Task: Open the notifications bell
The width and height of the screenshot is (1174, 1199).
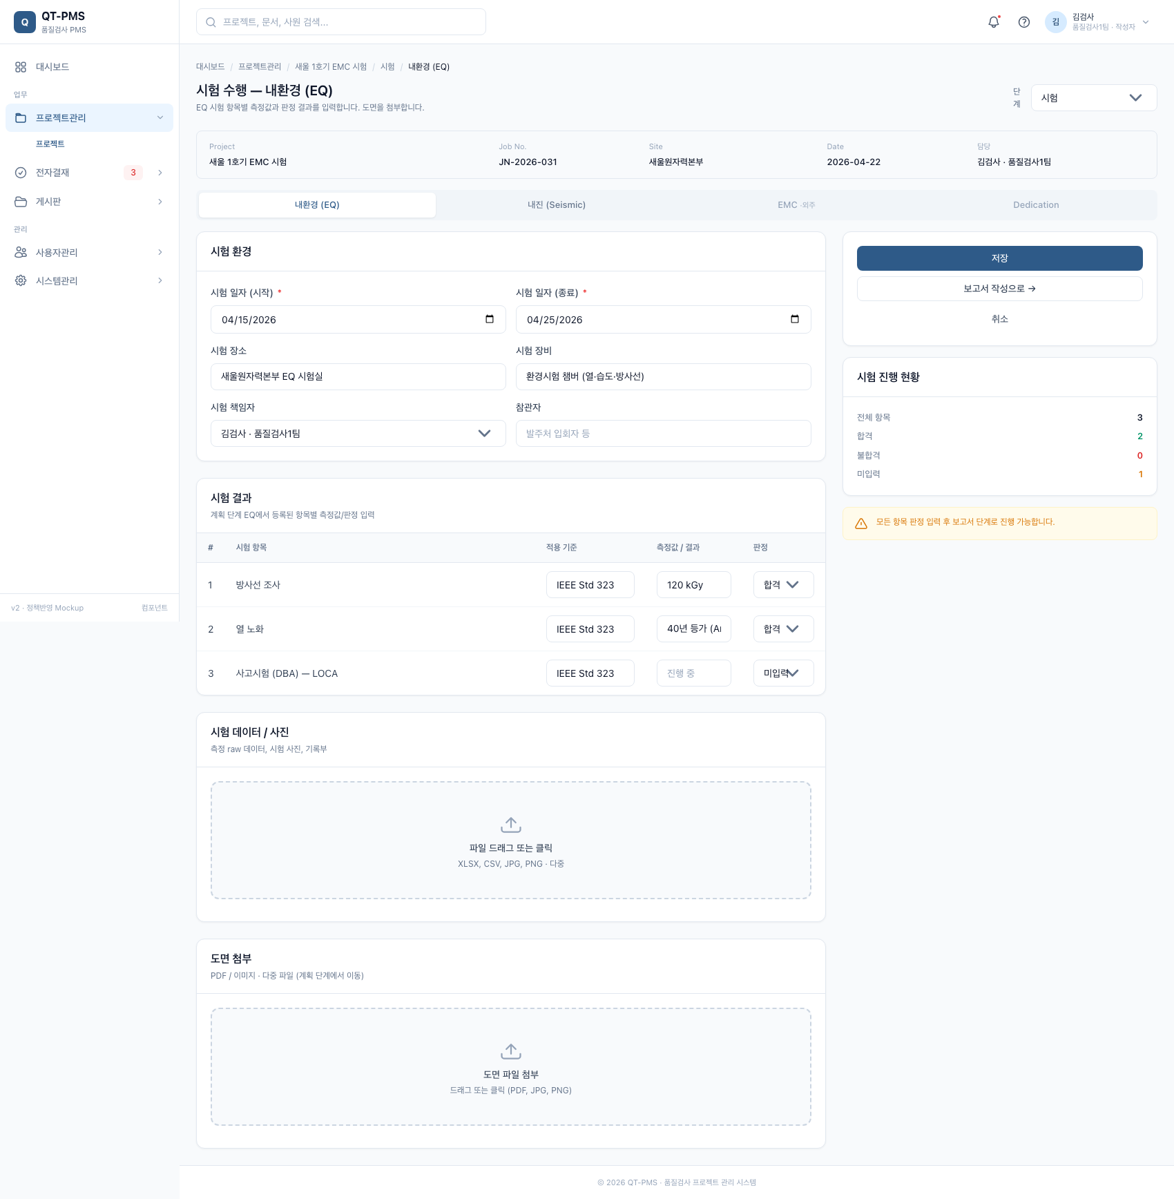Action: (x=994, y=22)
